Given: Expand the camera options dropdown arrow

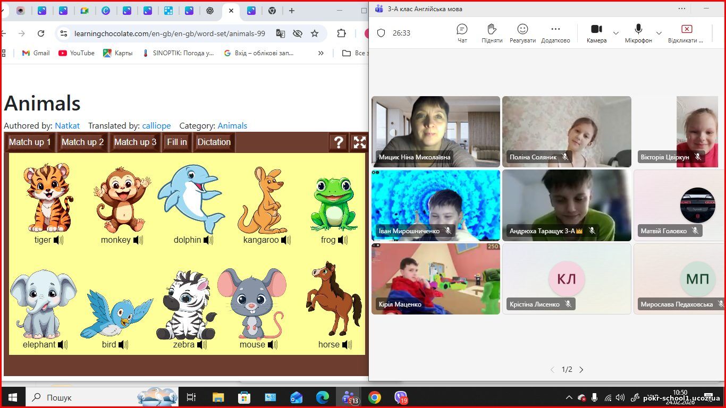Looking at the screenshot, I should (616, 33).
